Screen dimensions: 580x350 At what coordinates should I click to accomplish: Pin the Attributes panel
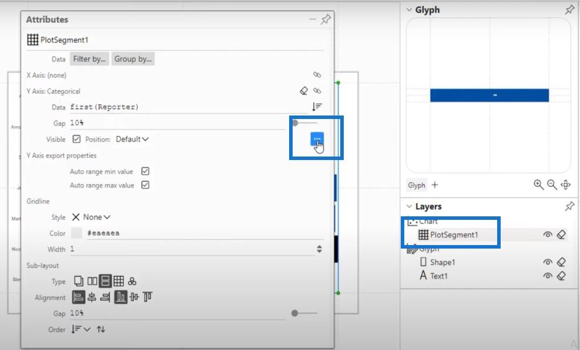point(326,19)
